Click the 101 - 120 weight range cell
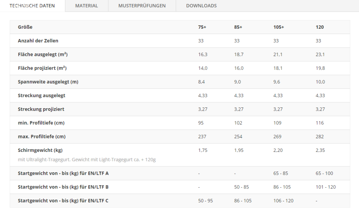The height and width of the screenshot is (216, 359). pyautogui.click(x=326, y=187)
